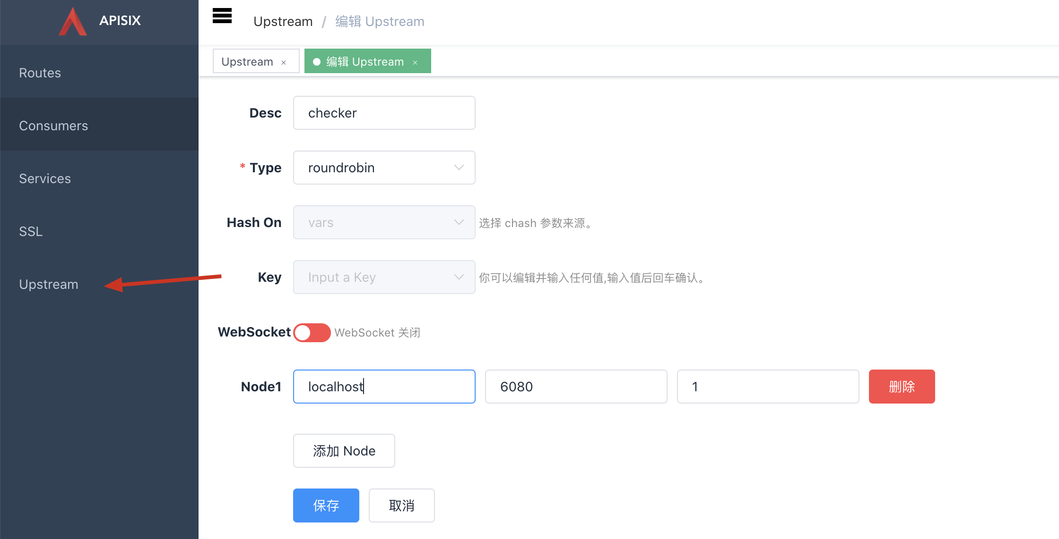
Task: Select the SSL sidebar entry
Action: pyautogui.click(x=30, y=231)
